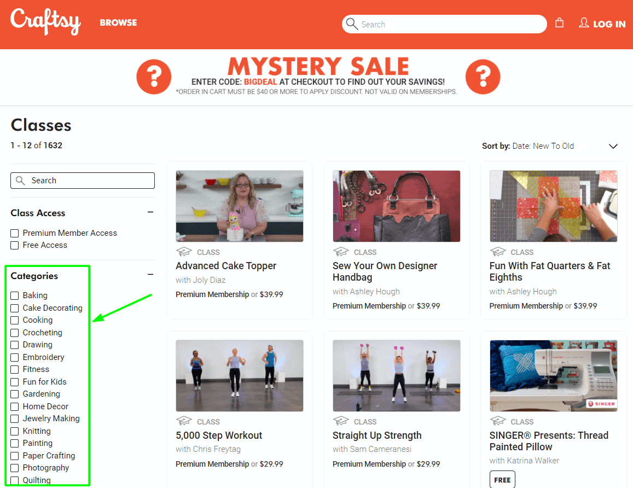Click the LOG IN link
Viewport: 633px width, 488px height.
point(609,24)
